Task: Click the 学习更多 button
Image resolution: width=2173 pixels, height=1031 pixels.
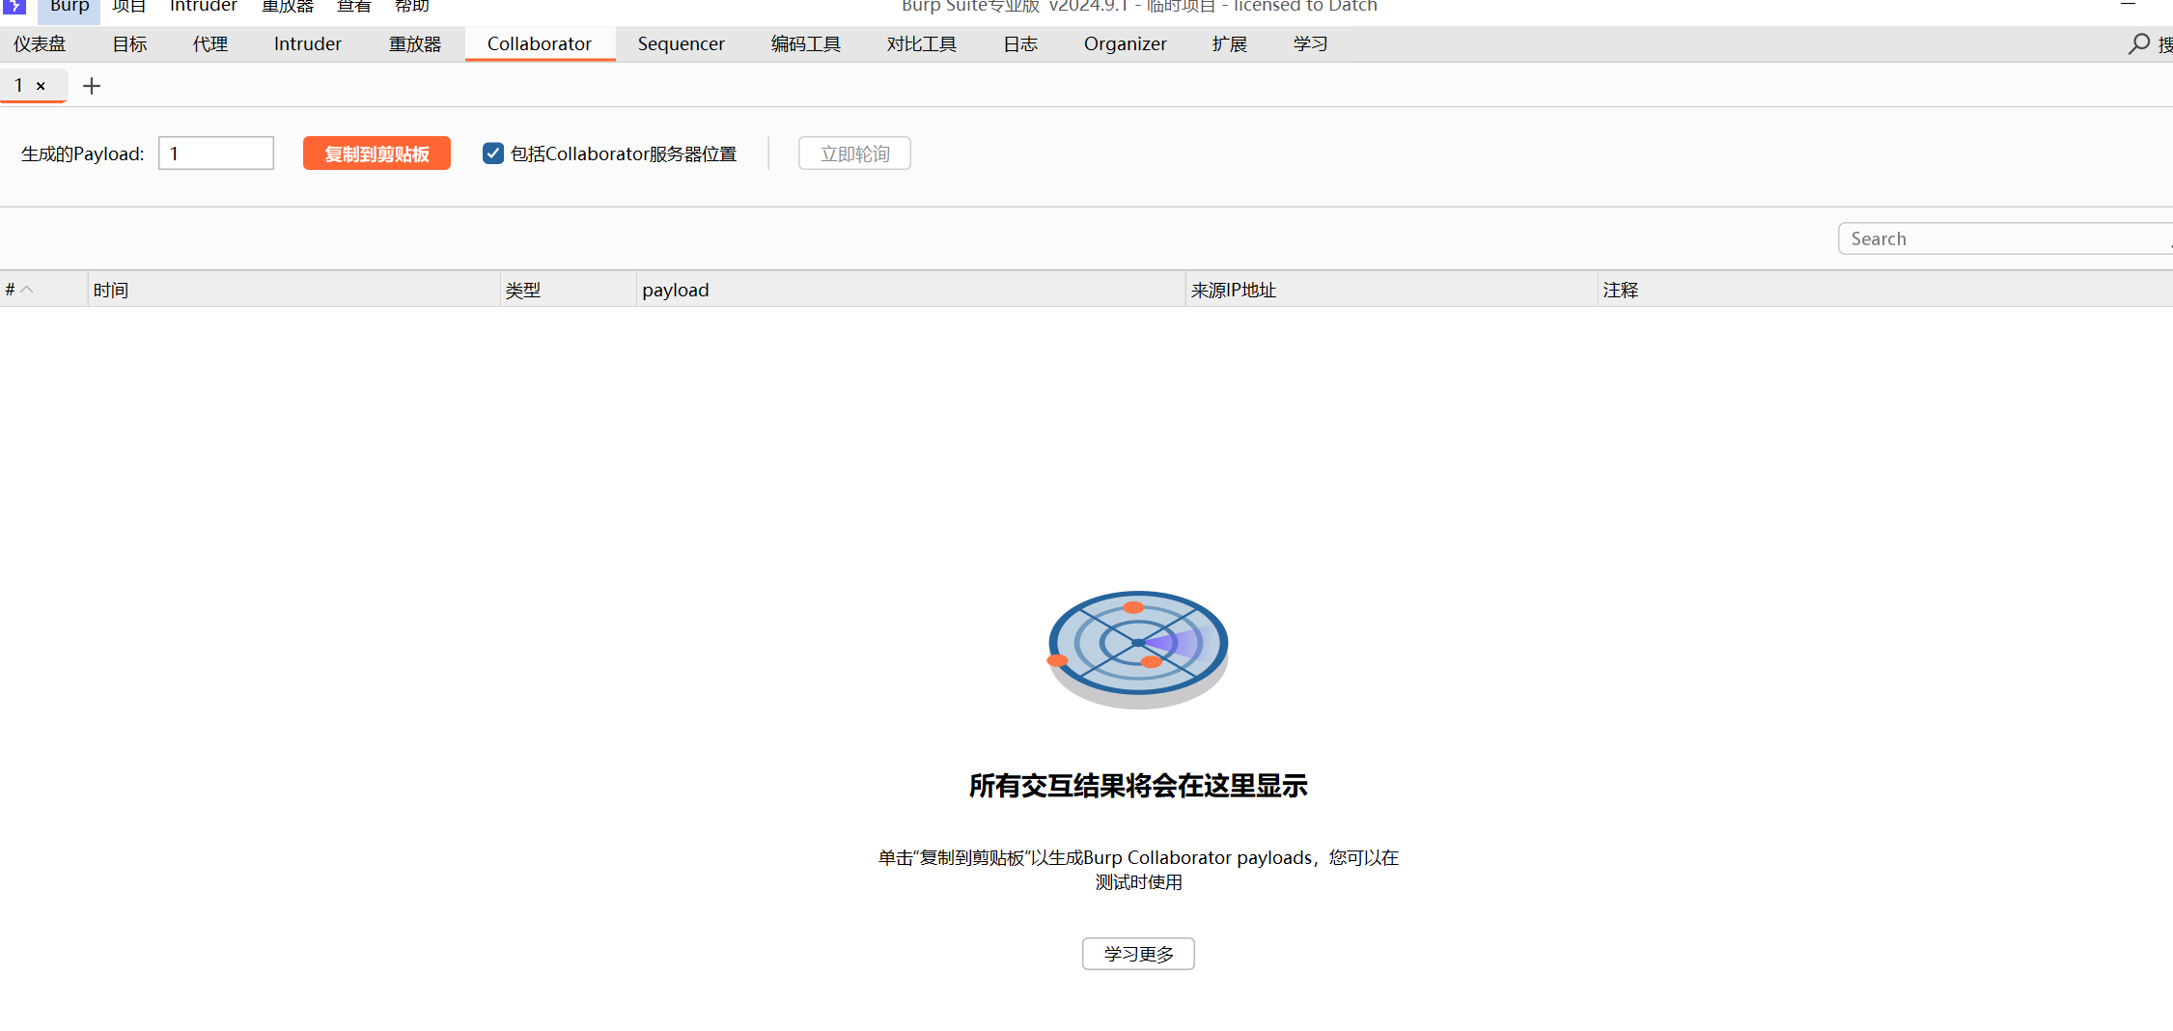Action: click(1138, 954)
